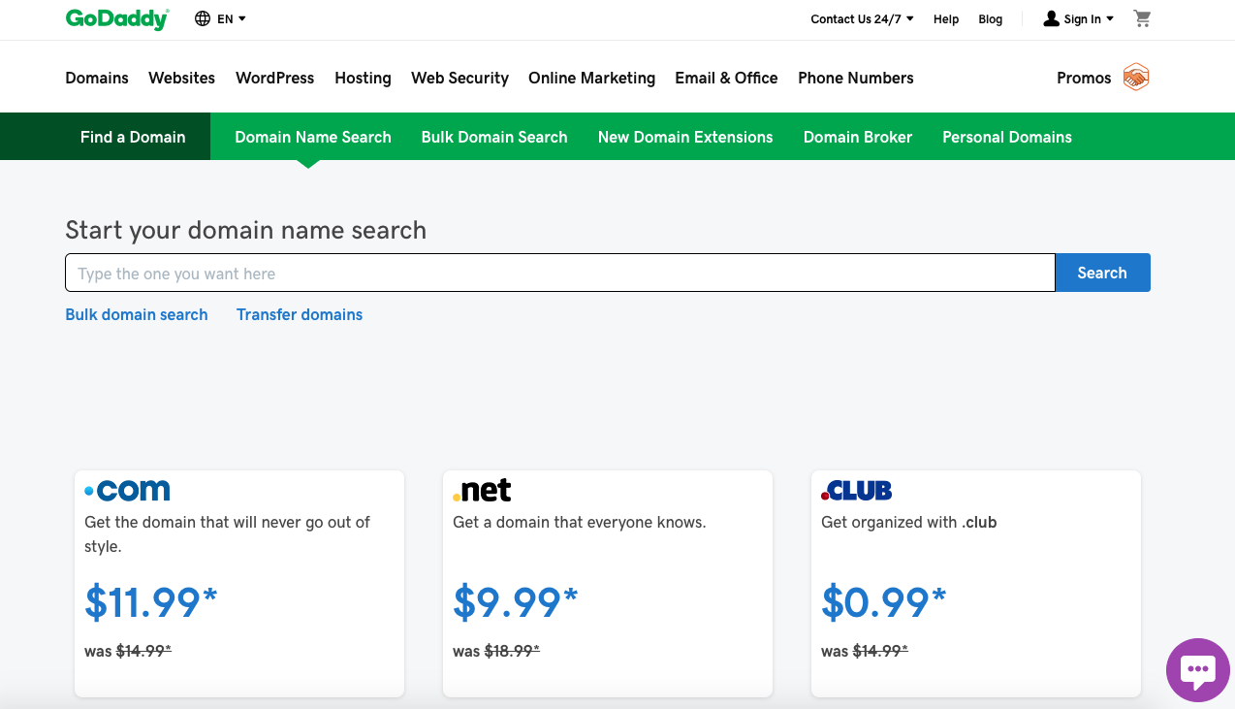Viewport: 1235px width, 709px height.
Task: Open the purple chat bubble
Action: 1198,670
